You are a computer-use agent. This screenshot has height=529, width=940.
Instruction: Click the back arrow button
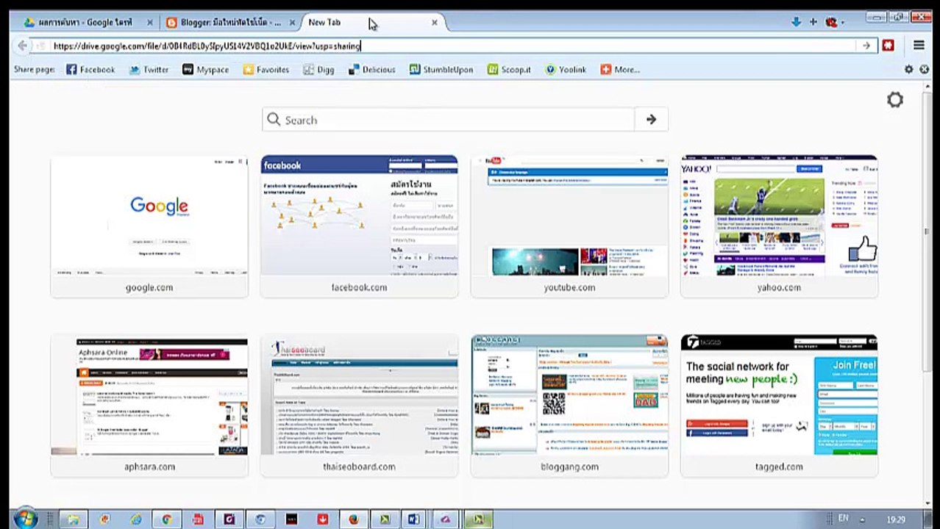coord(22,46)
